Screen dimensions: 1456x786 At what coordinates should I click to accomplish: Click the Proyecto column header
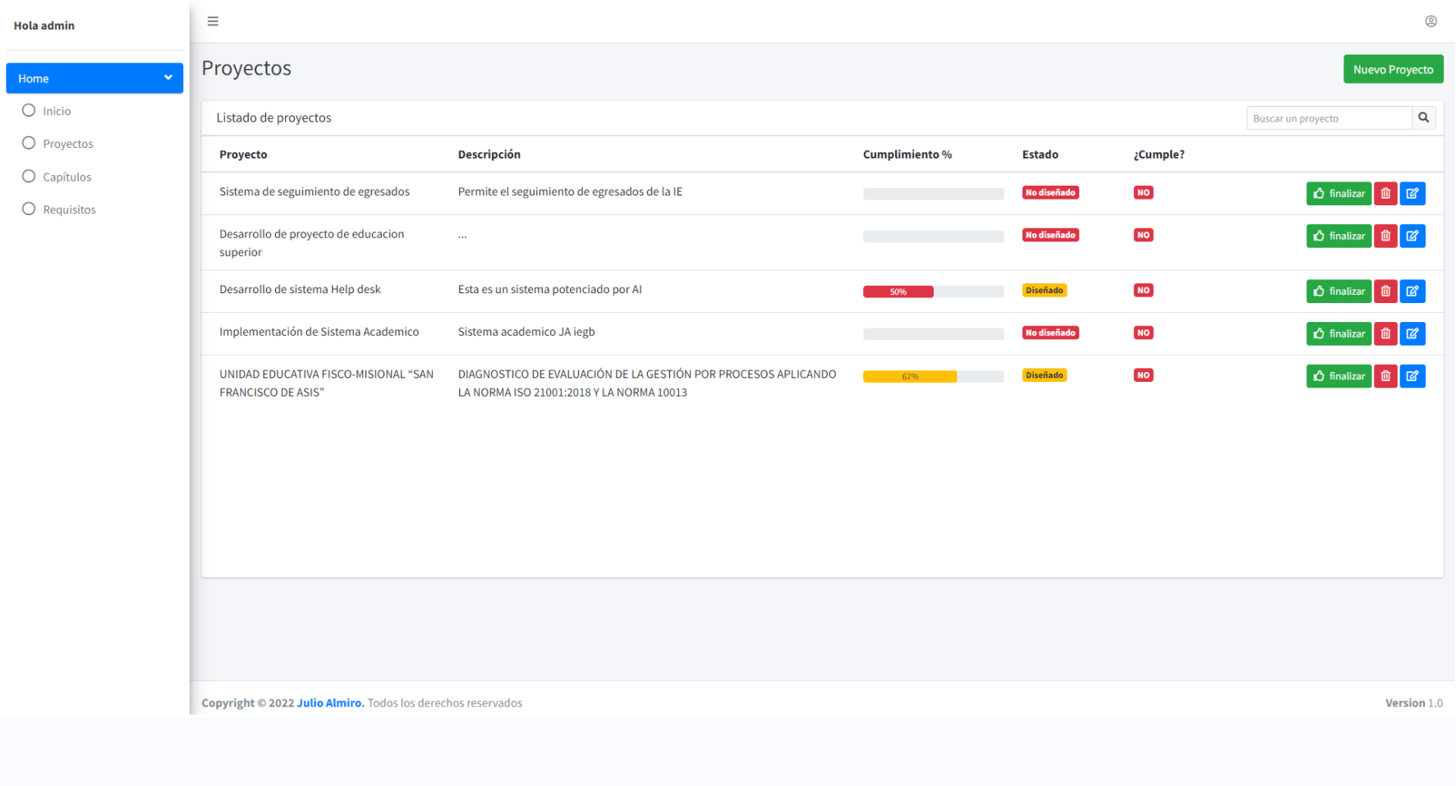coord(243,154)
